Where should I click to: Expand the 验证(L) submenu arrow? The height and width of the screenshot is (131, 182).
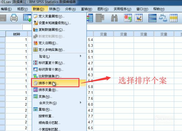81,56
